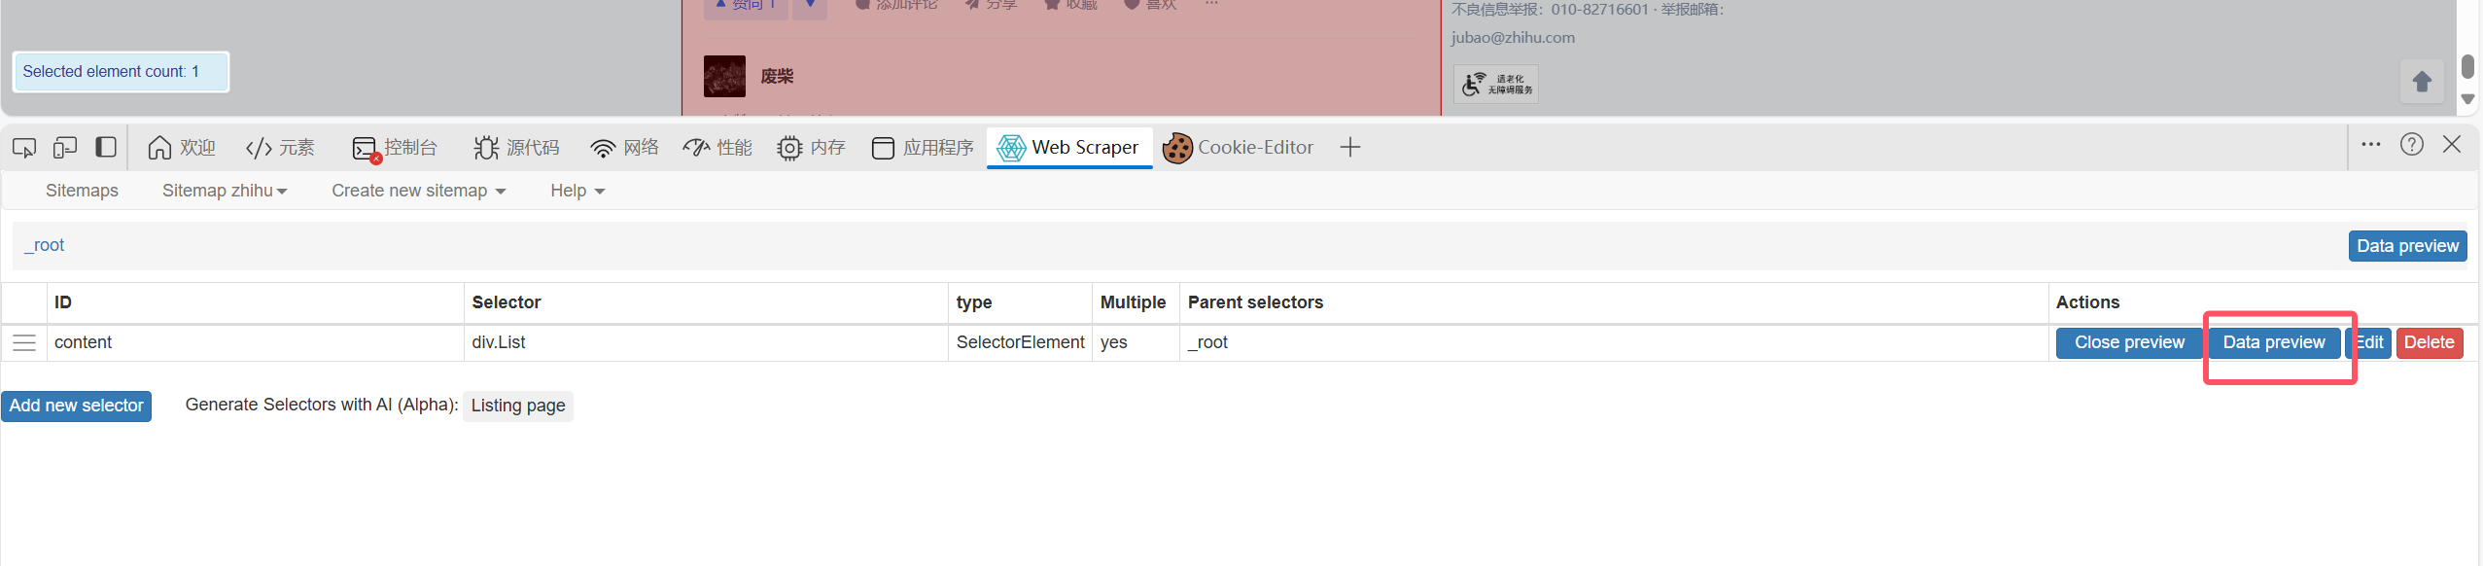
Task: Click the red Delete button
Action: 2429,343
